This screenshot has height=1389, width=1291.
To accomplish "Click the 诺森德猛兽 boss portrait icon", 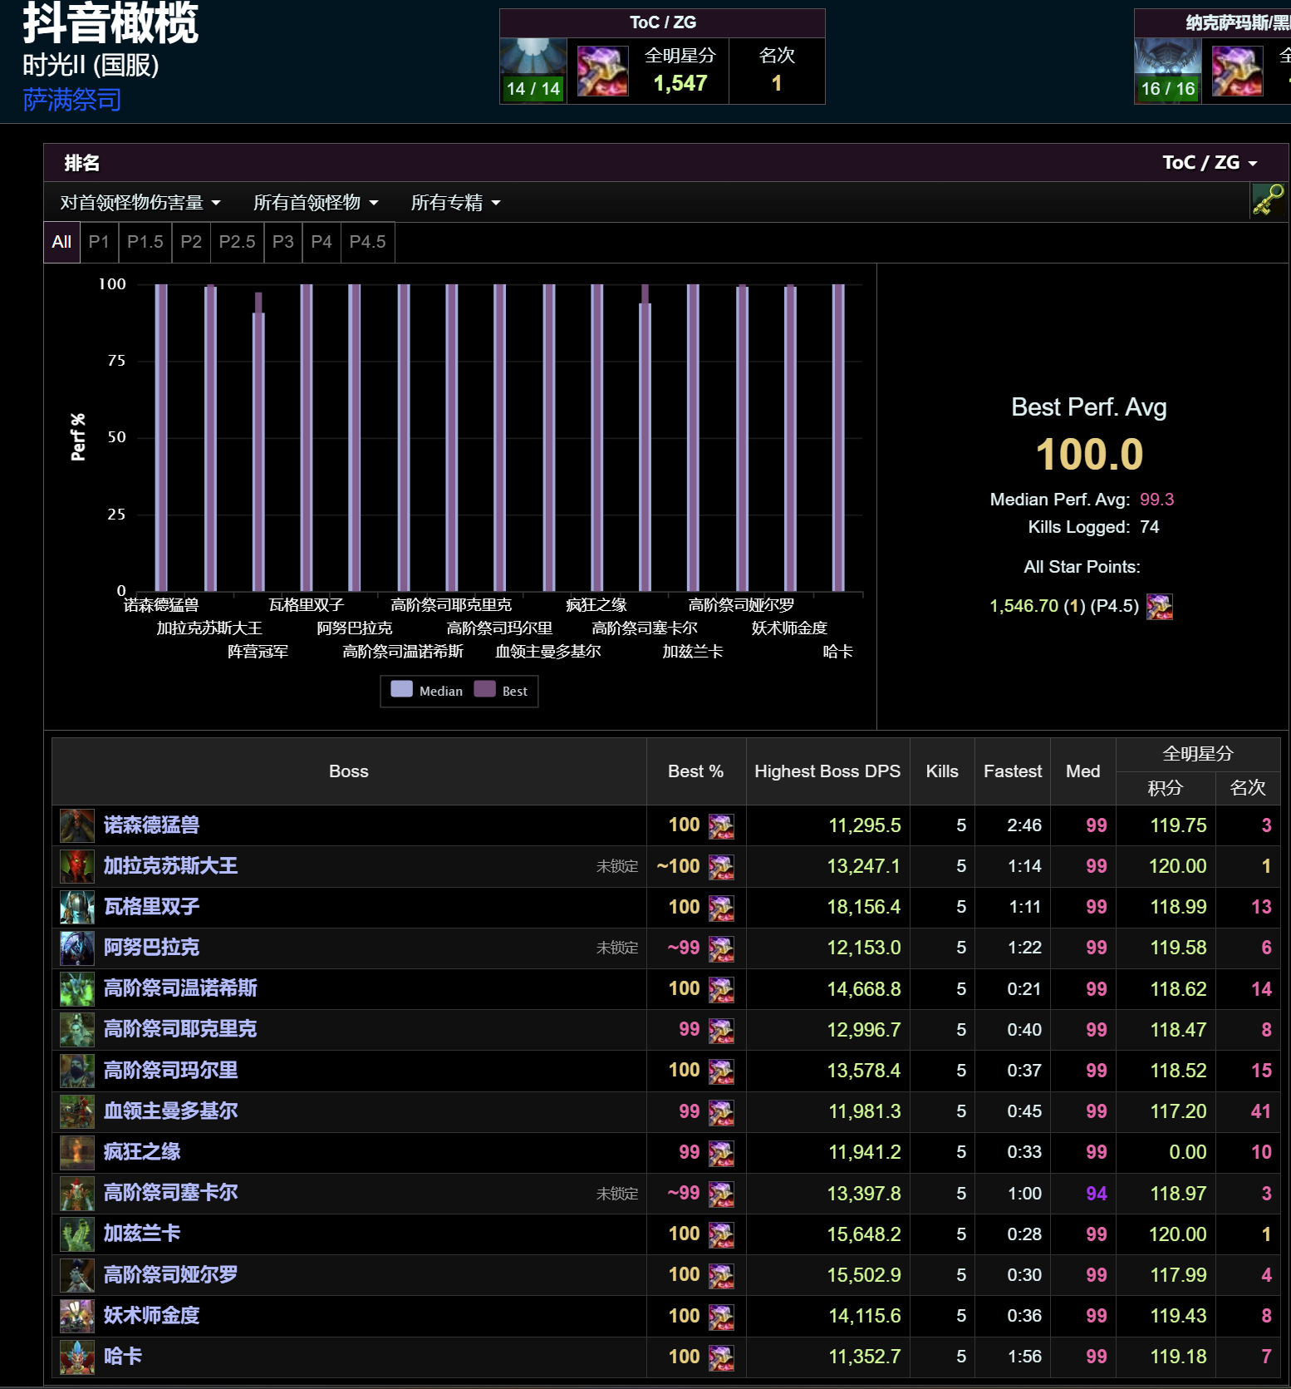I will tap(77, 825).
